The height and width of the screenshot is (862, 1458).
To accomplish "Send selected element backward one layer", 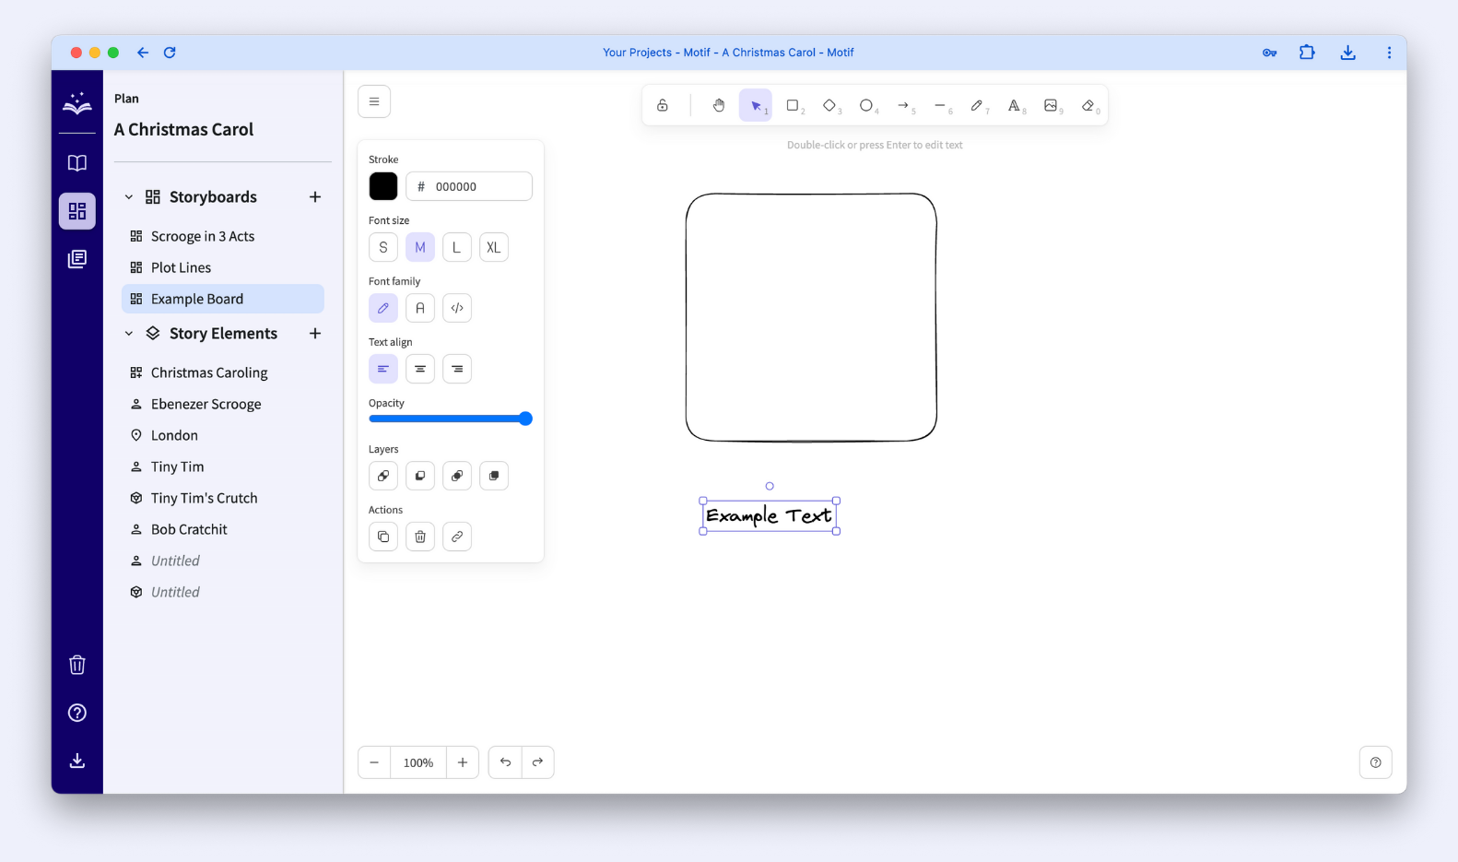I will click(x=420, y=476).
